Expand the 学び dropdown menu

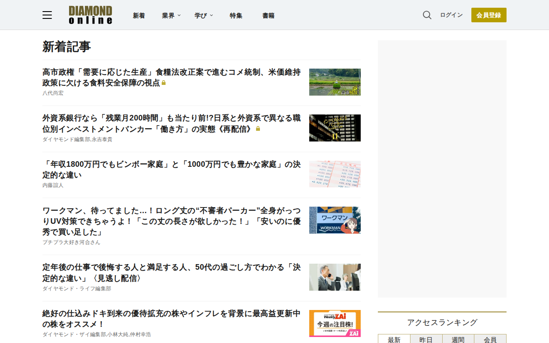(203, 15)
